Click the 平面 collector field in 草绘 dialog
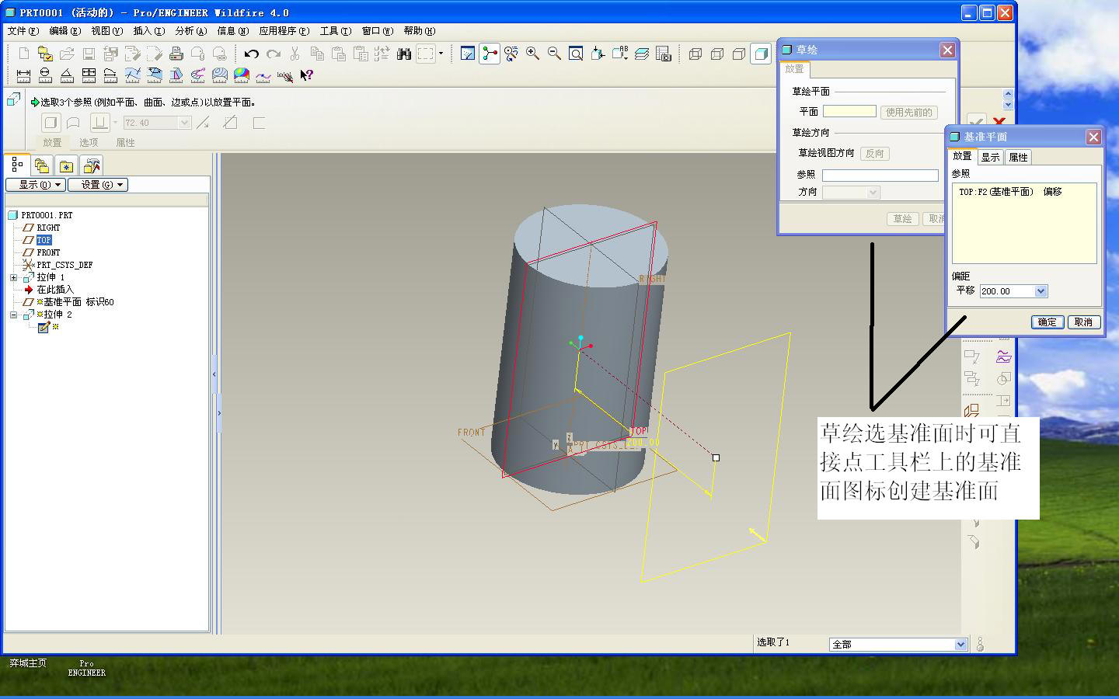This screenshot has height=699, width=1119. (849, 112)
